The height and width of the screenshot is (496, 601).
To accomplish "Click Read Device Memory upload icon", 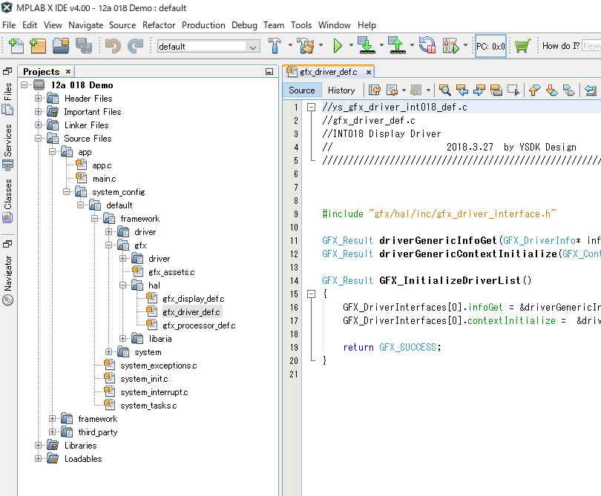I will [x=397, y=45].
